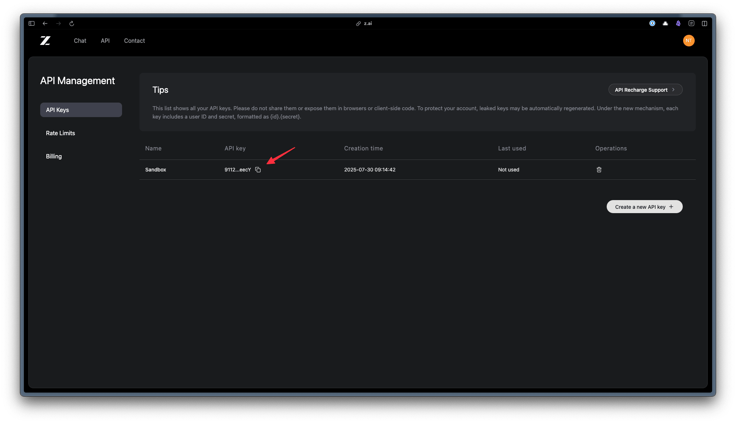
Task: Open the Chat navigation link
Action: point(80,41)
